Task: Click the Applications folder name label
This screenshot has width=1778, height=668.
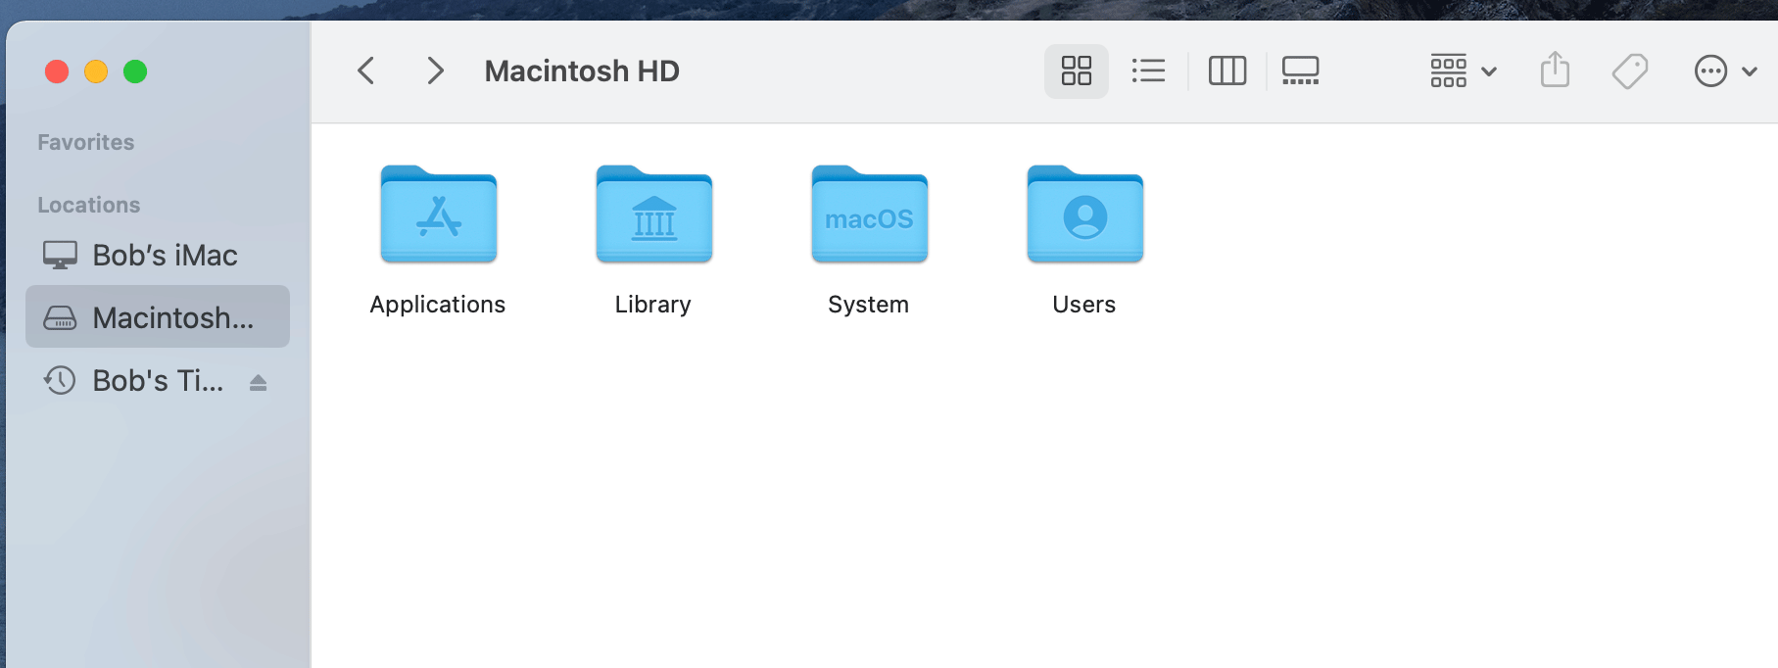Action: (x=438, y=305)
